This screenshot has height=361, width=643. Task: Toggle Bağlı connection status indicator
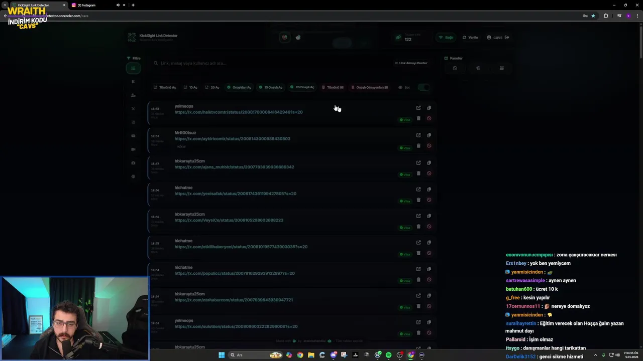(446, 38)
